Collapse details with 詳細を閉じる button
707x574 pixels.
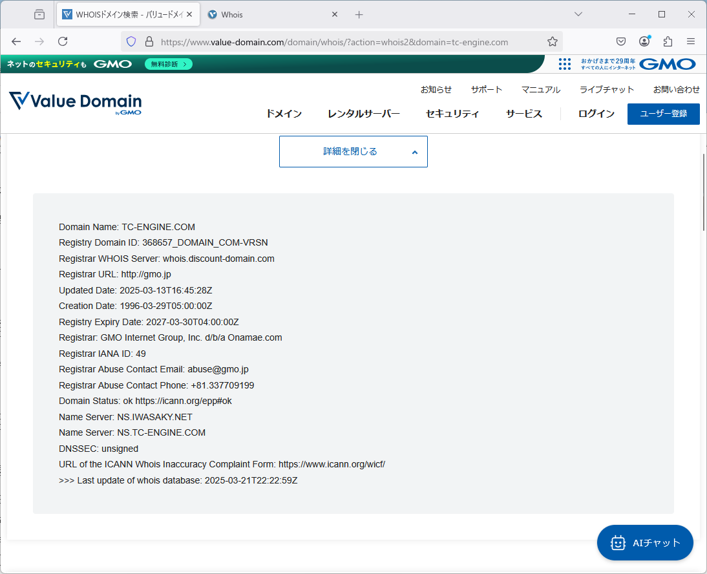click(353, 151)
